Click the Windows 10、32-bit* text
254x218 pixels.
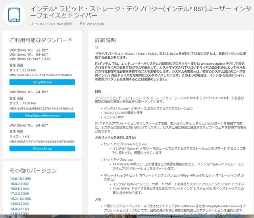click(x=29, y=50)
